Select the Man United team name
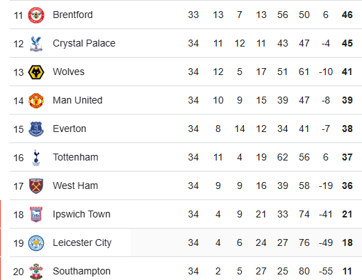Screen dimensions: 362x280 click(78, 100)
